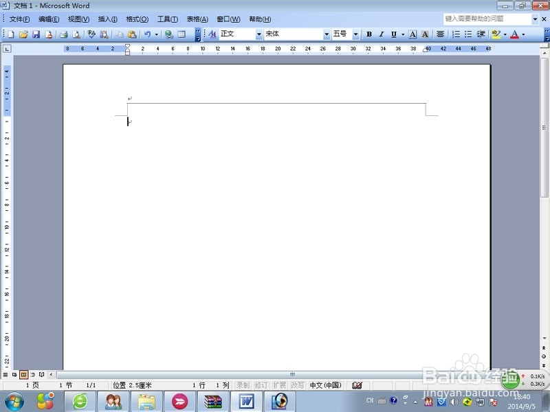Open the 文件(F) menu
Screen dimensions: 550x412
coord(20,19)
